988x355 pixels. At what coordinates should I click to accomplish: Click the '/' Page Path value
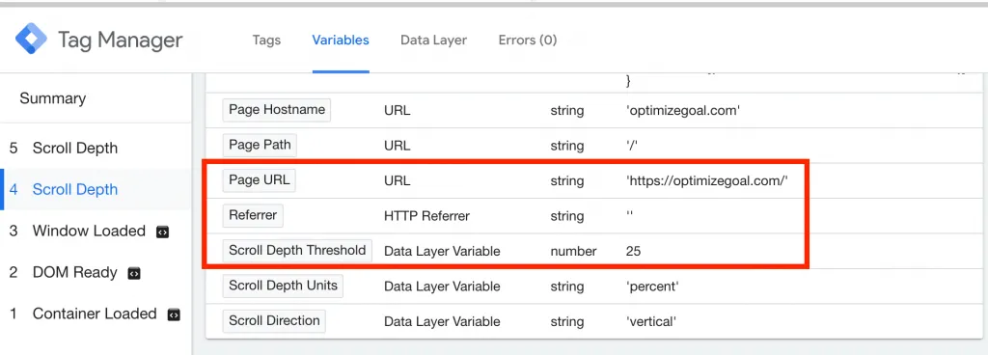(631, 146)
